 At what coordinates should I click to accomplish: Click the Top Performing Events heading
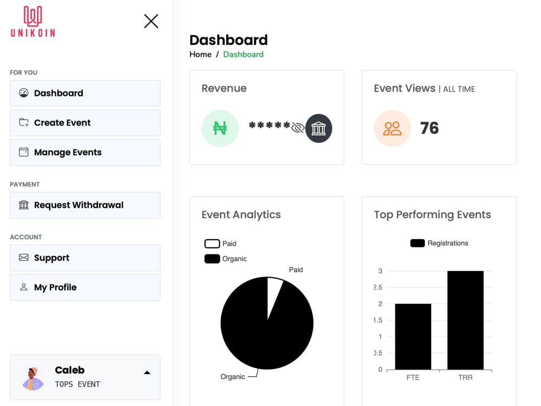click(432, 215)
